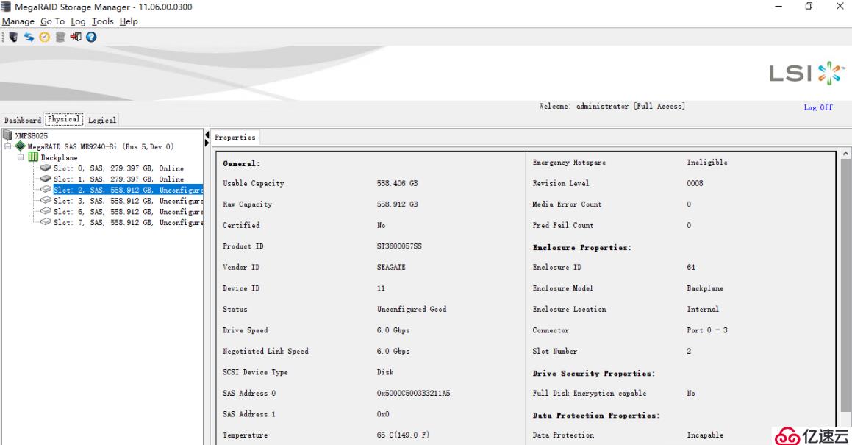Collapse the MegaRAID SAS MR9240-8i node

coord(7,146)
